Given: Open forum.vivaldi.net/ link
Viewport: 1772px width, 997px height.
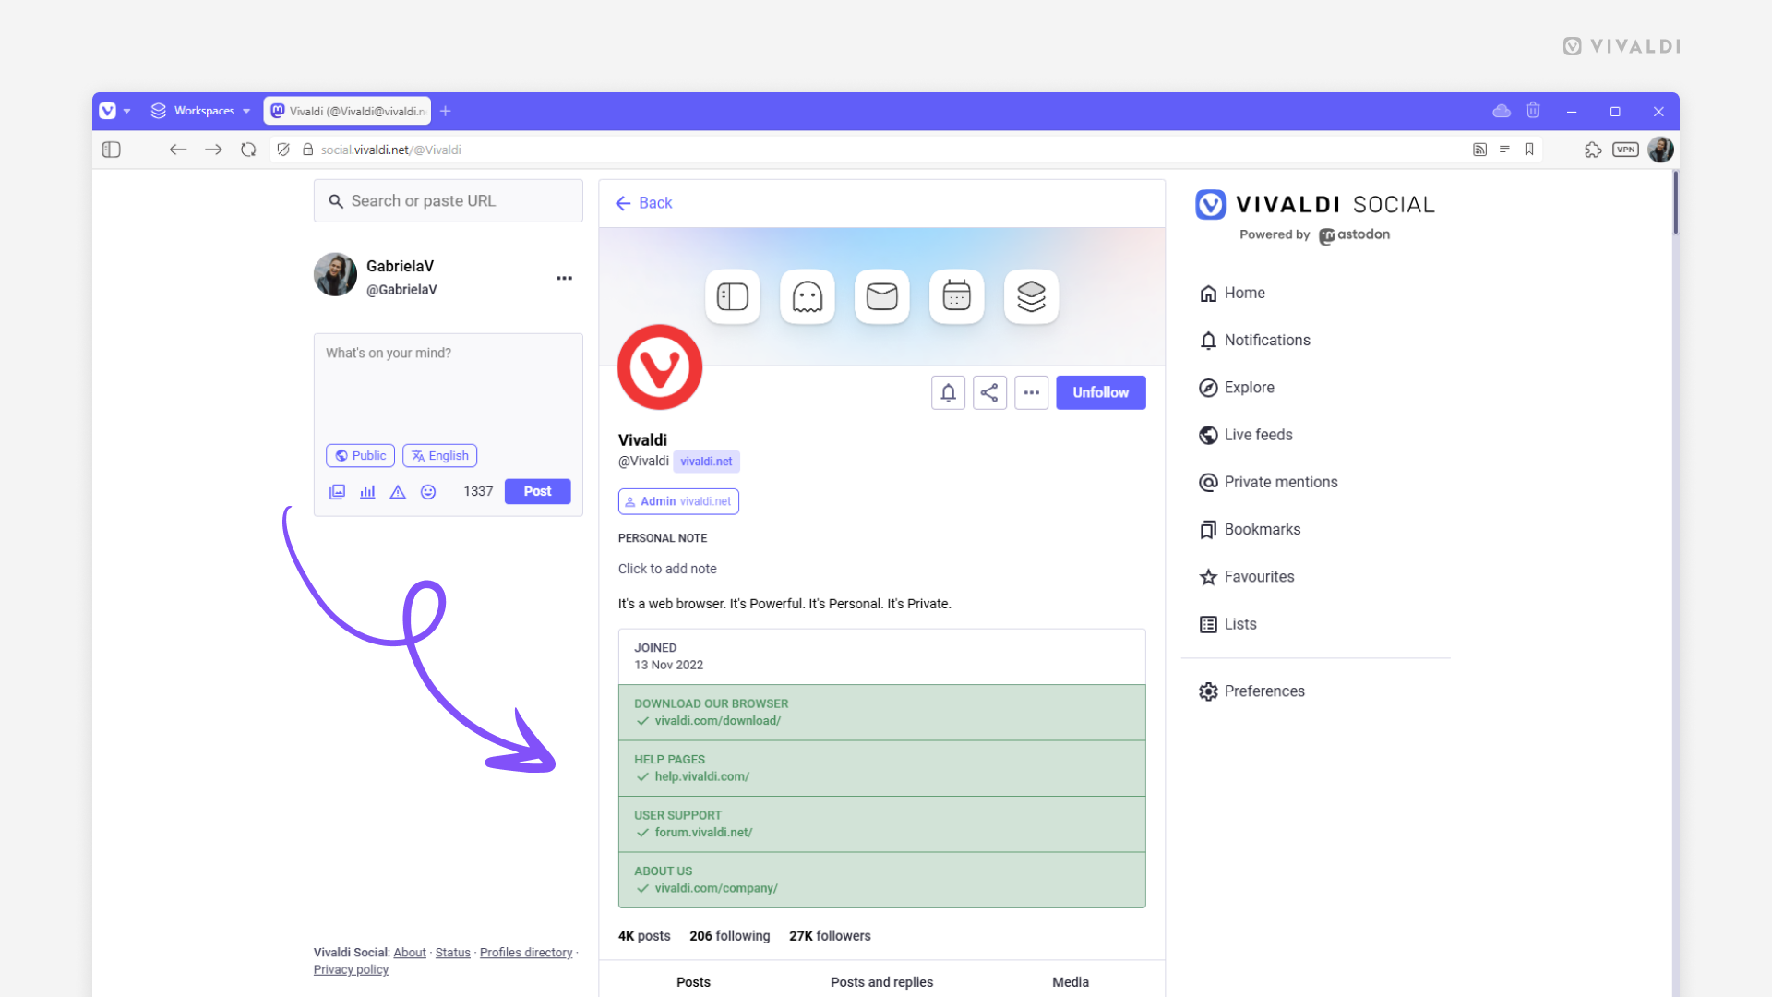Looking at the screenshot, I should pos(703,833).
